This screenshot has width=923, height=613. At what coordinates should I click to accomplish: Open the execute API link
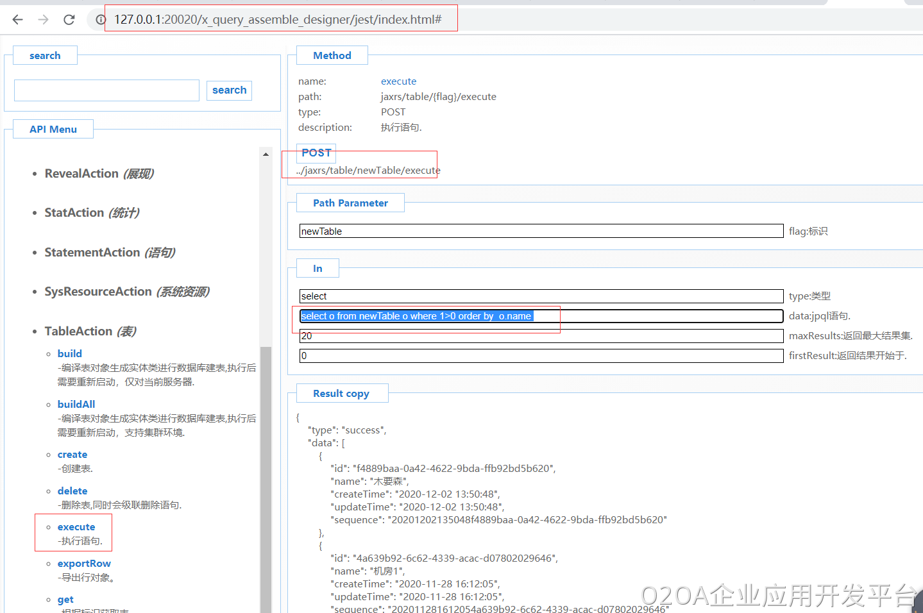pyautogui.click(x=76, y=527)
